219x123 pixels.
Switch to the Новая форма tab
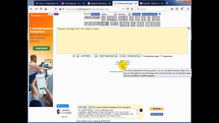point(73,3)
